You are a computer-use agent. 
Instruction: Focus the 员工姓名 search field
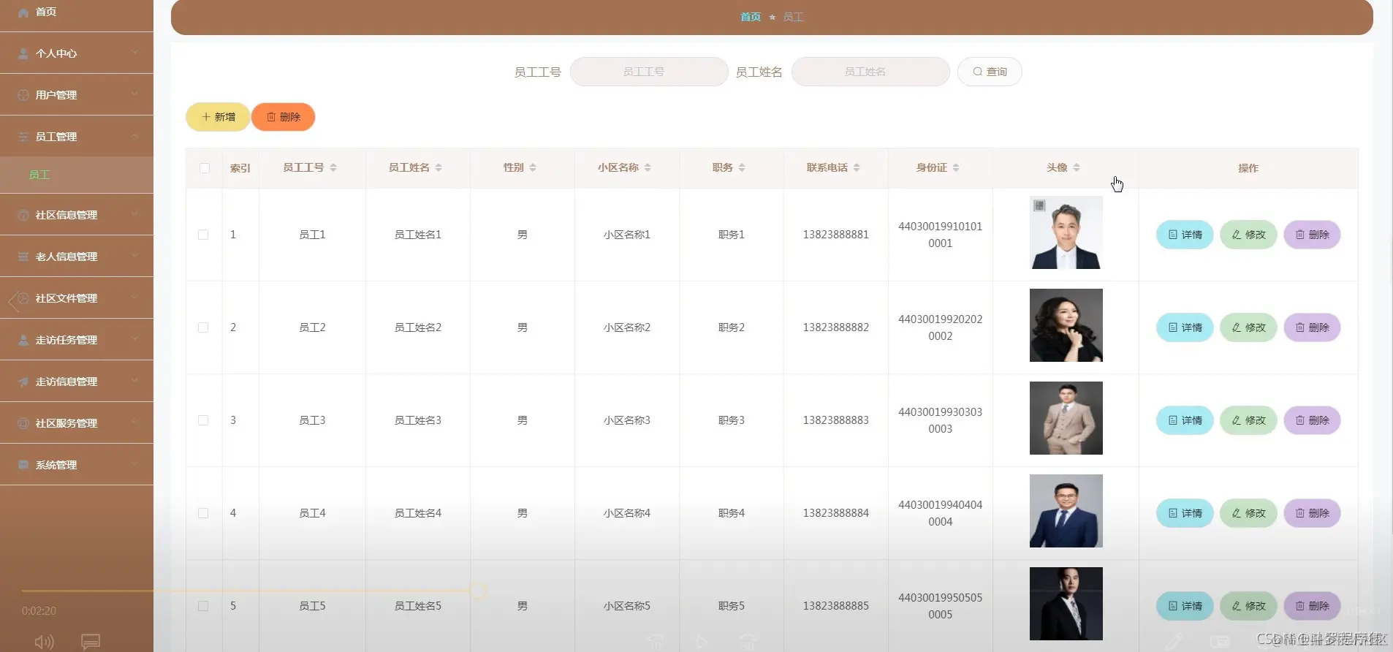870,72
